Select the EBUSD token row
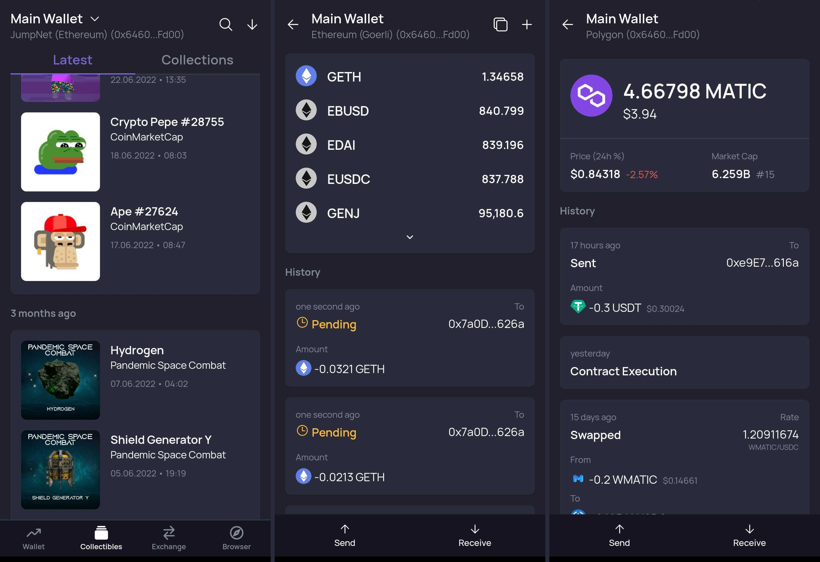The image size is (820, 562). [409, 111]
